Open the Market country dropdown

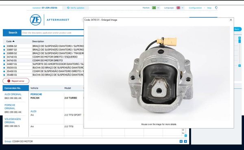pyautogui.click(x=156, y=8)
